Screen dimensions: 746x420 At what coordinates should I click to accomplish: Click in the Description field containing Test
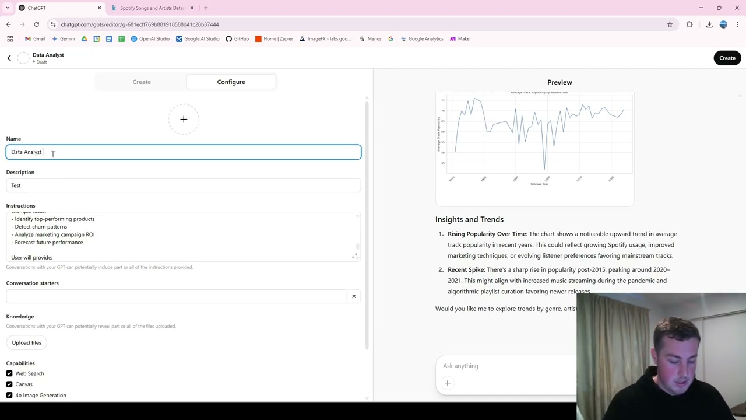[x=184, y=185]
